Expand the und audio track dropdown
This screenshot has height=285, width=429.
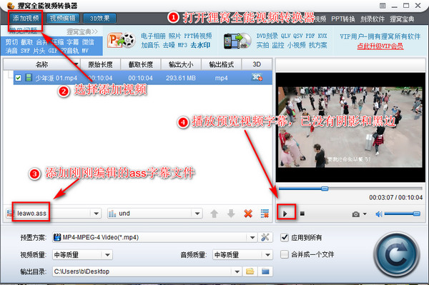click(x=197, y=214)
